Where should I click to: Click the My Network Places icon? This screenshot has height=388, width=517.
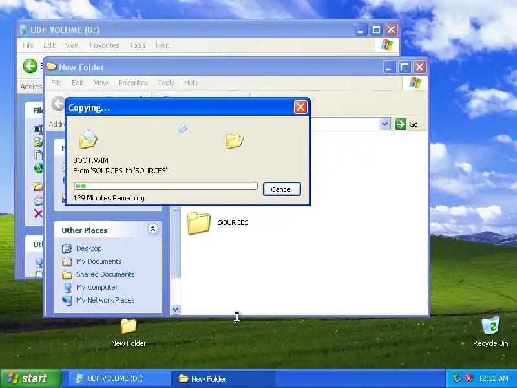[x=67, y=300]
